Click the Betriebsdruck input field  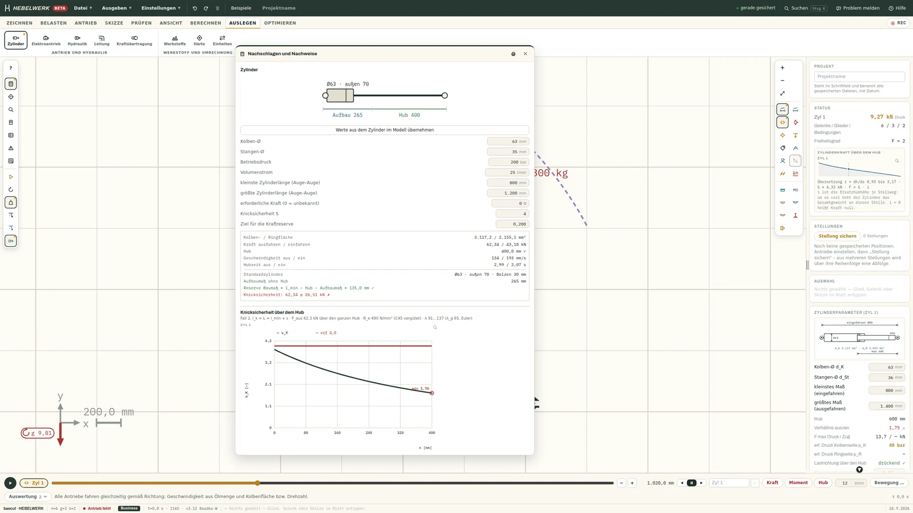click(508, 162)
